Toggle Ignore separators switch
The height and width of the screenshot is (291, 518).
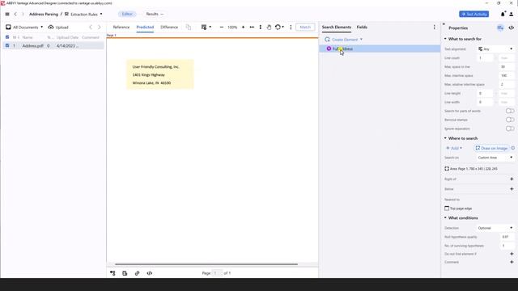510,129
